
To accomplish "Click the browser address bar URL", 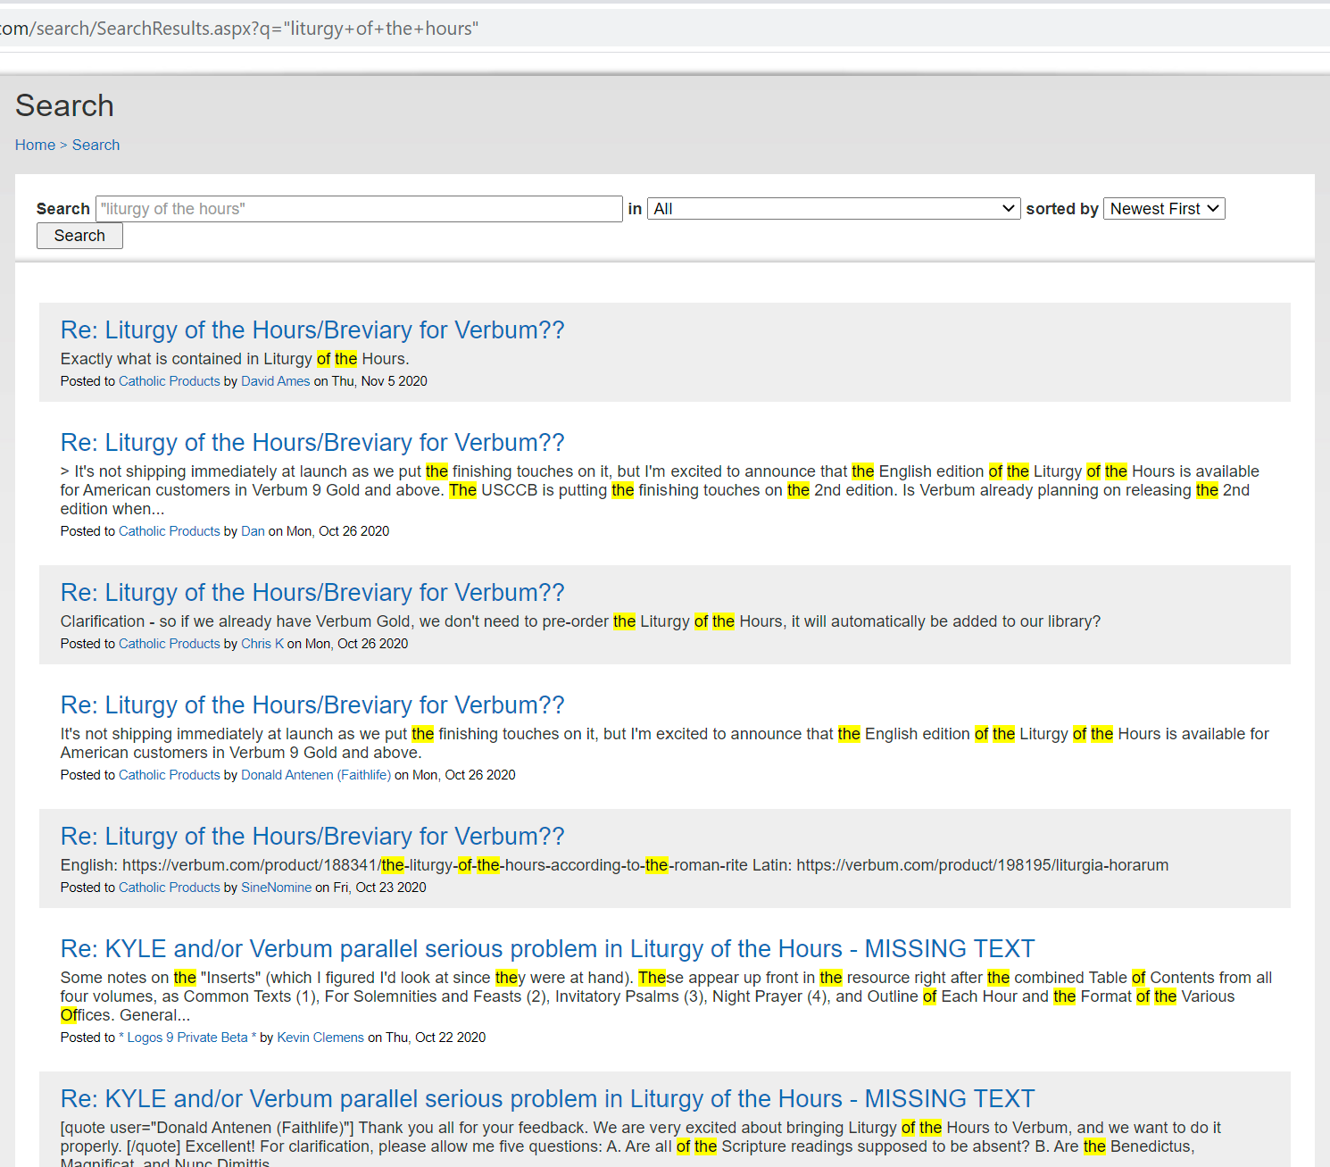I will coord(239,29).
